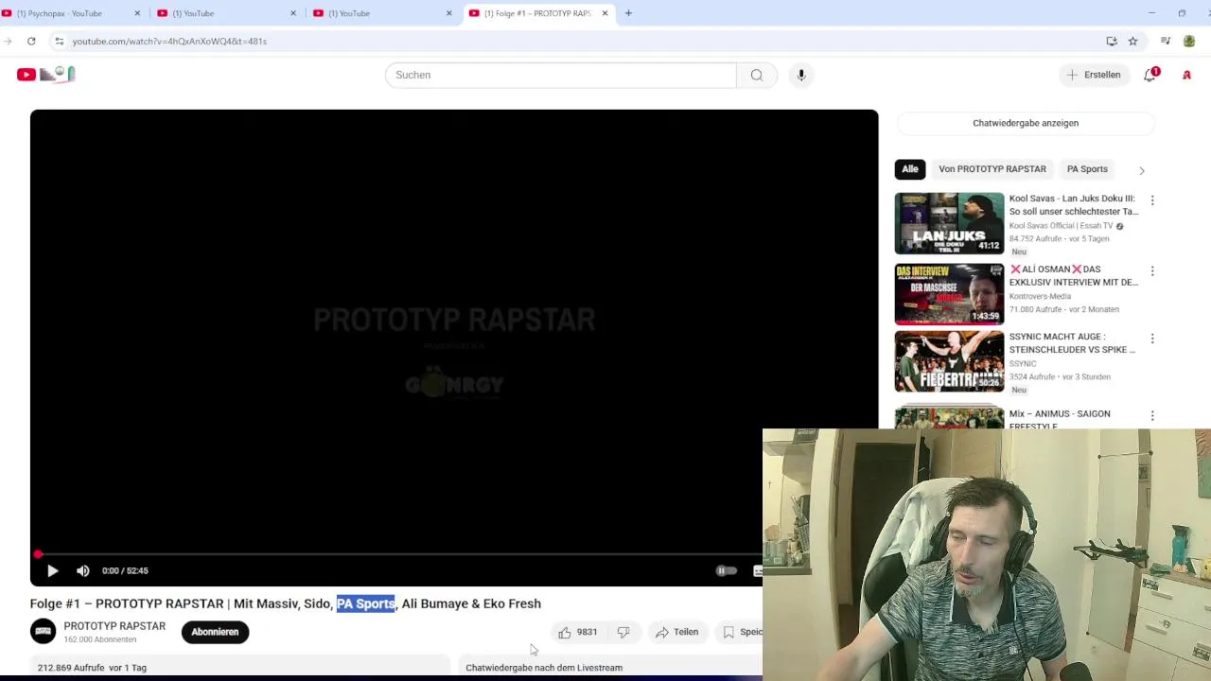Open more options for ALI OSMAN interview video
Image resolution: width=1211 pixels, height=681 pixels.
click(x=1152, y=271)
